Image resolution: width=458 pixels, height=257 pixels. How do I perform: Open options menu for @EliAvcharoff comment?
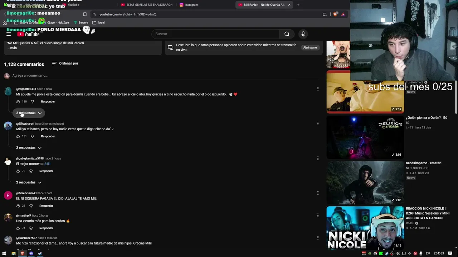pos(318,124)
